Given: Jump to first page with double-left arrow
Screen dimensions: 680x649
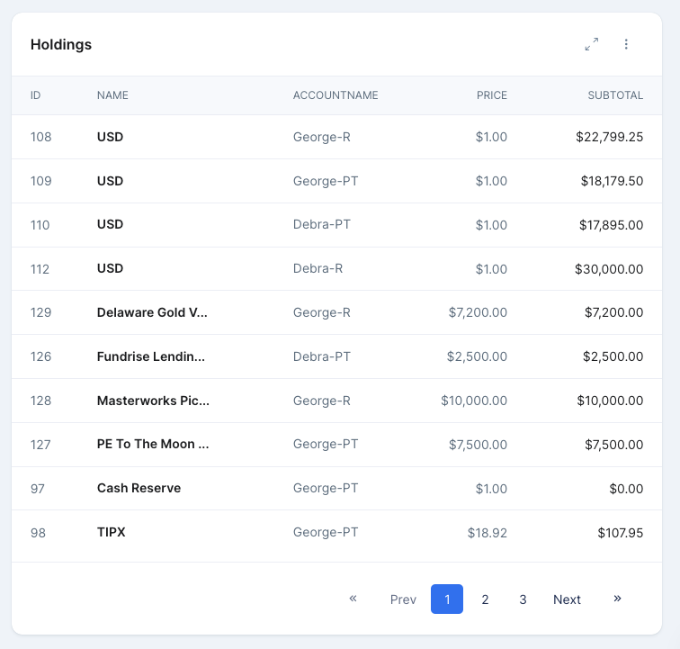Looking at the screenshot, I should tap(353, 599).
